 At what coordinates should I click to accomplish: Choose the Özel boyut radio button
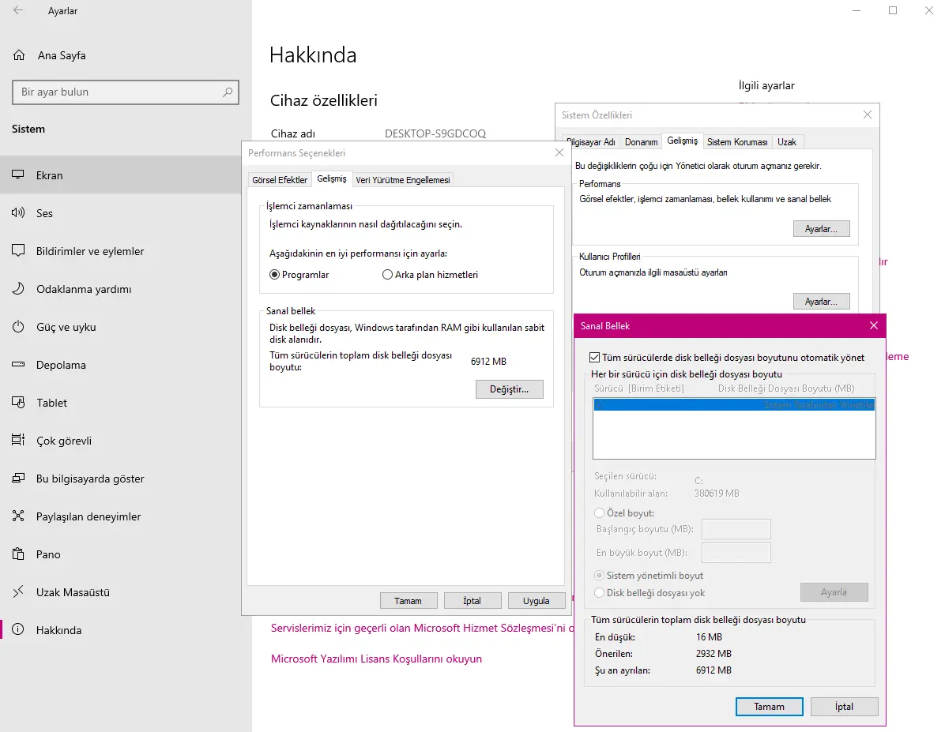click(x=599, y=512)
